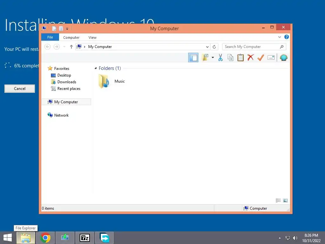Open the Start button on taskbar

(x=8, y=238)
